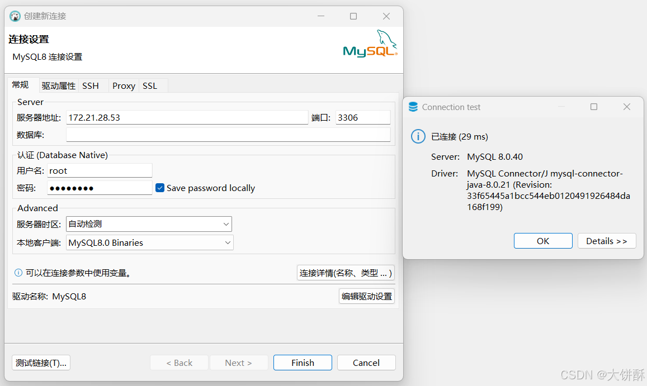Expand Details >> in the Connection test dialog
The image size is (647, 386).
coord(607,241)
